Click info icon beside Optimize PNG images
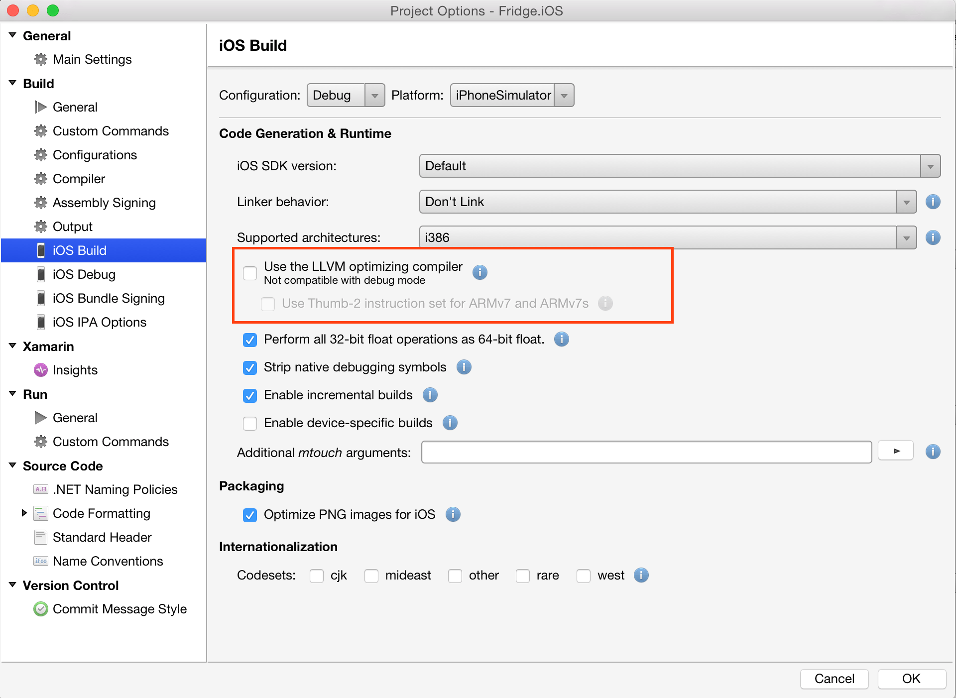 tap(453, 514)
